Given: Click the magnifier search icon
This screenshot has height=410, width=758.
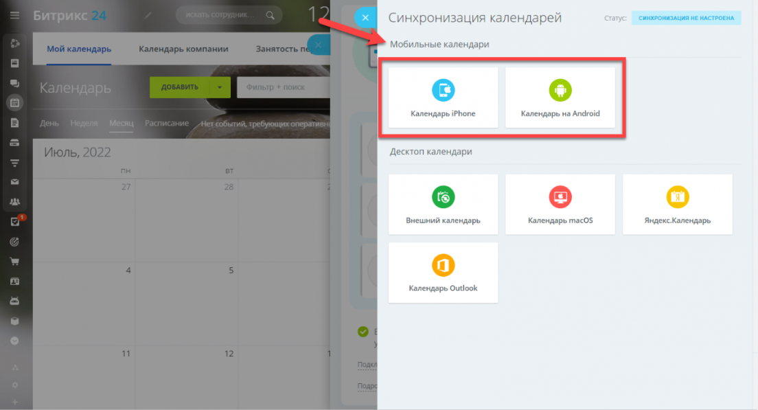Looking at the screenshot, I should coord(271,16).
